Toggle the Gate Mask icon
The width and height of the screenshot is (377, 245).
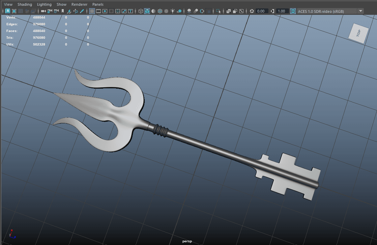[x=111, y=11]
